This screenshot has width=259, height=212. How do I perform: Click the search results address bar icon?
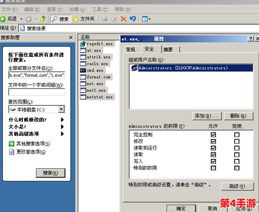[x=23, y=28]
